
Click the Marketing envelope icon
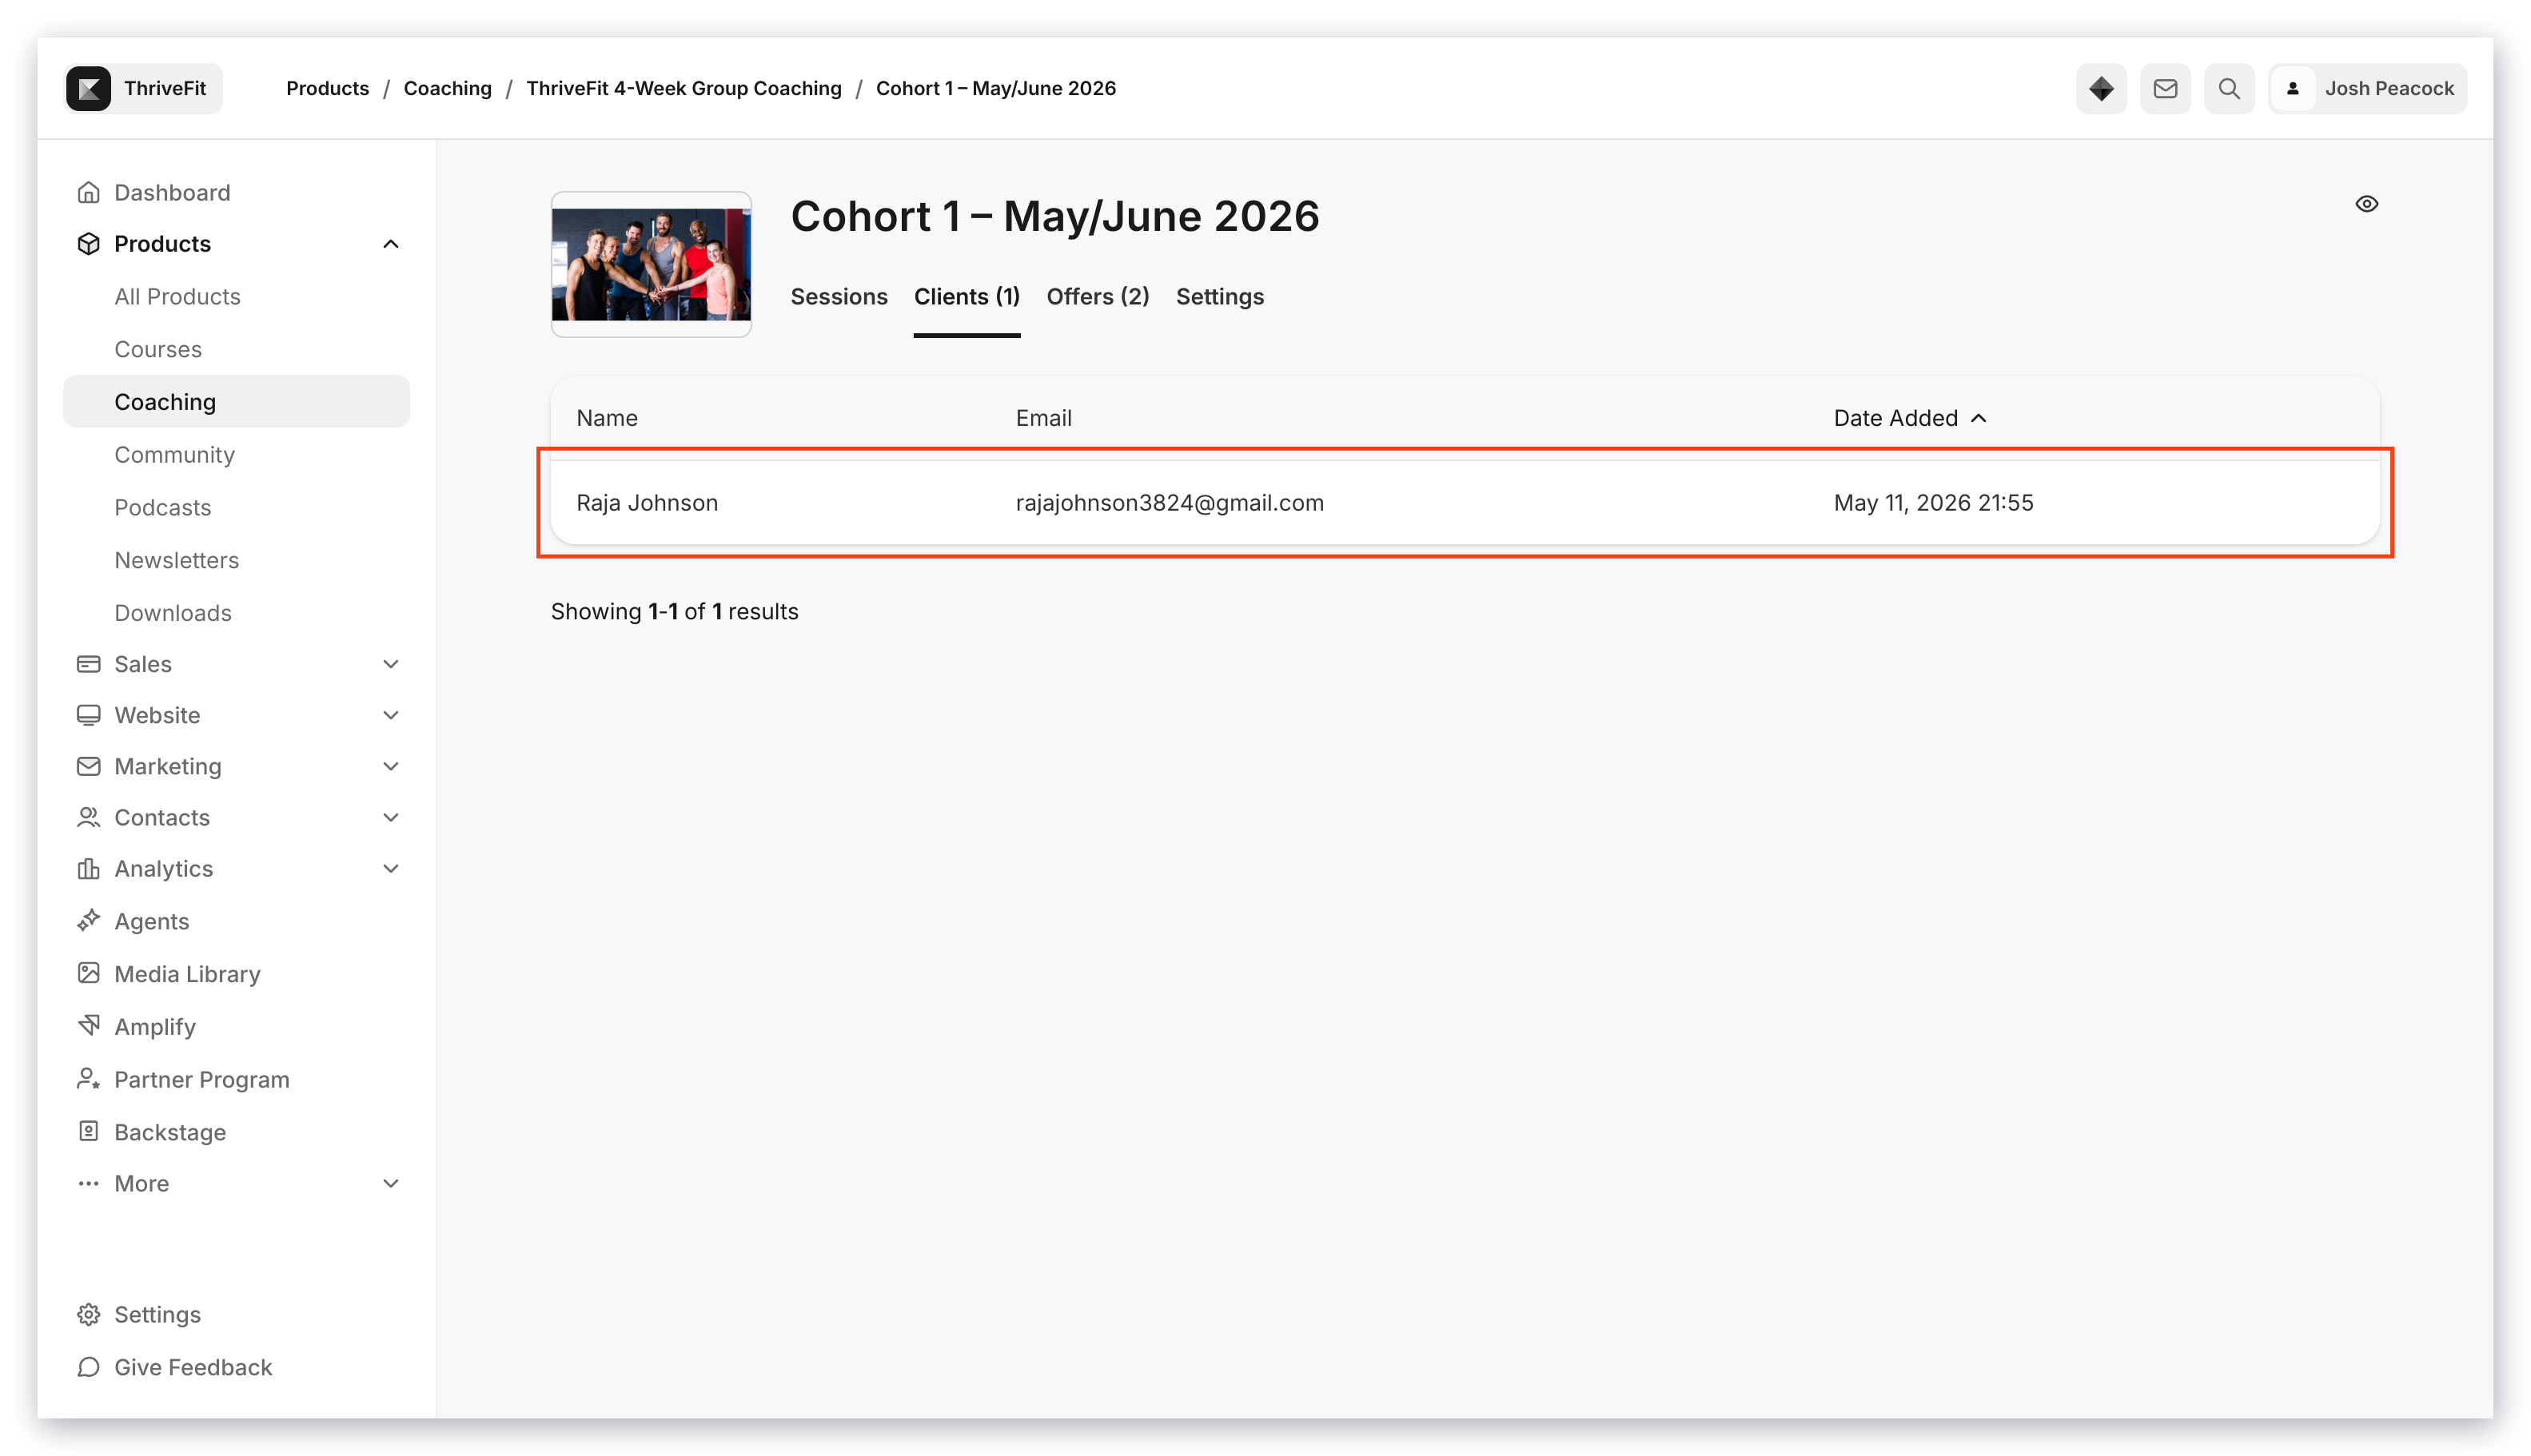tap(88, 766)
